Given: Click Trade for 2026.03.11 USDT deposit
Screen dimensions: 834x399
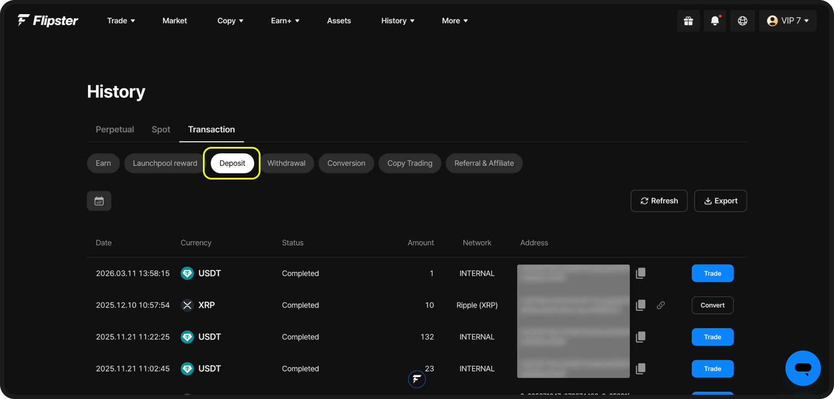Looking at the screenshot, I should [712, 273].
